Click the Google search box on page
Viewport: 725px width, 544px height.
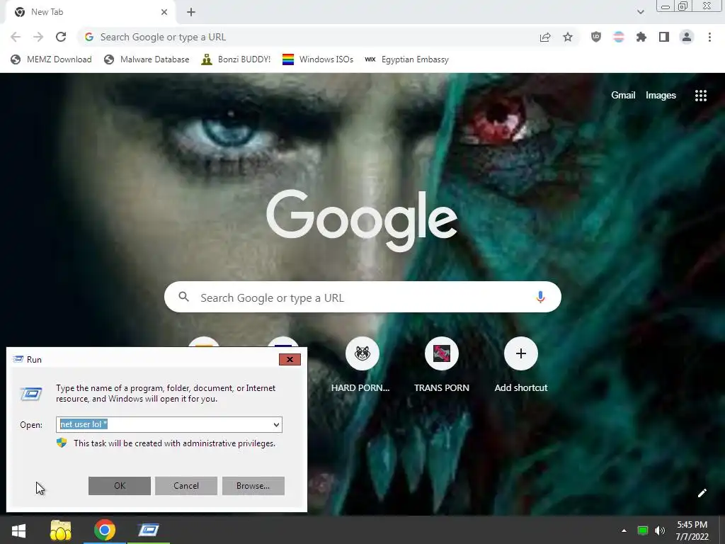point(362,297)
